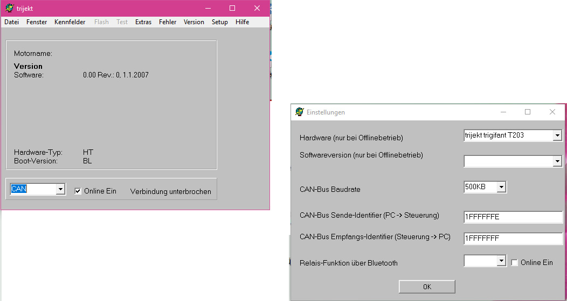Click the Verbindung unterbrochen status text
The height and width of the screenshot is (301, 567).
(x=171, y=191)
